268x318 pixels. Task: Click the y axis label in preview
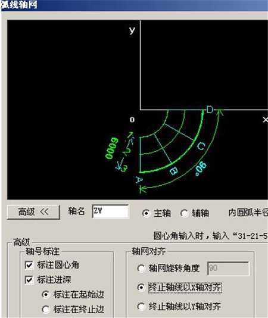coord(132,30)
